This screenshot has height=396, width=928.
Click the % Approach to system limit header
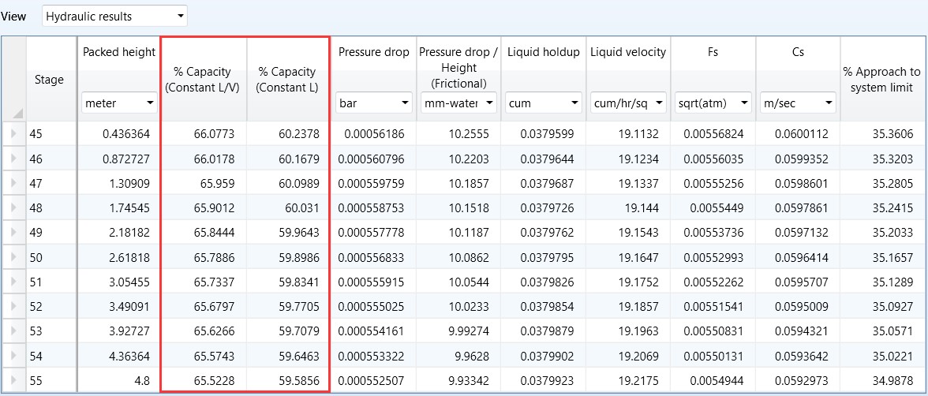pyautogui.click(x=882, y=80)
